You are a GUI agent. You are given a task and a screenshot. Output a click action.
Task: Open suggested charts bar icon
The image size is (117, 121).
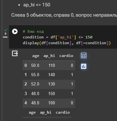(84, 67)
